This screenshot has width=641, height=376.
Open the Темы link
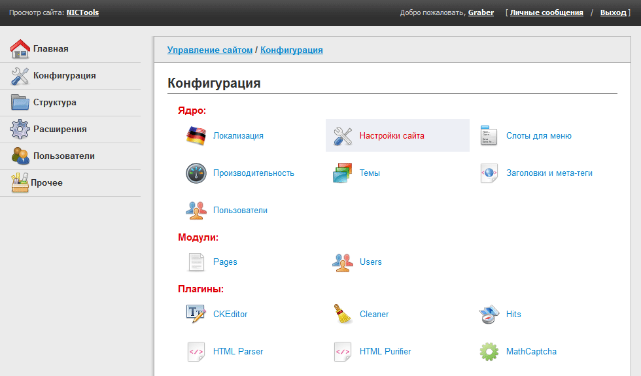[x=370, y=173]
